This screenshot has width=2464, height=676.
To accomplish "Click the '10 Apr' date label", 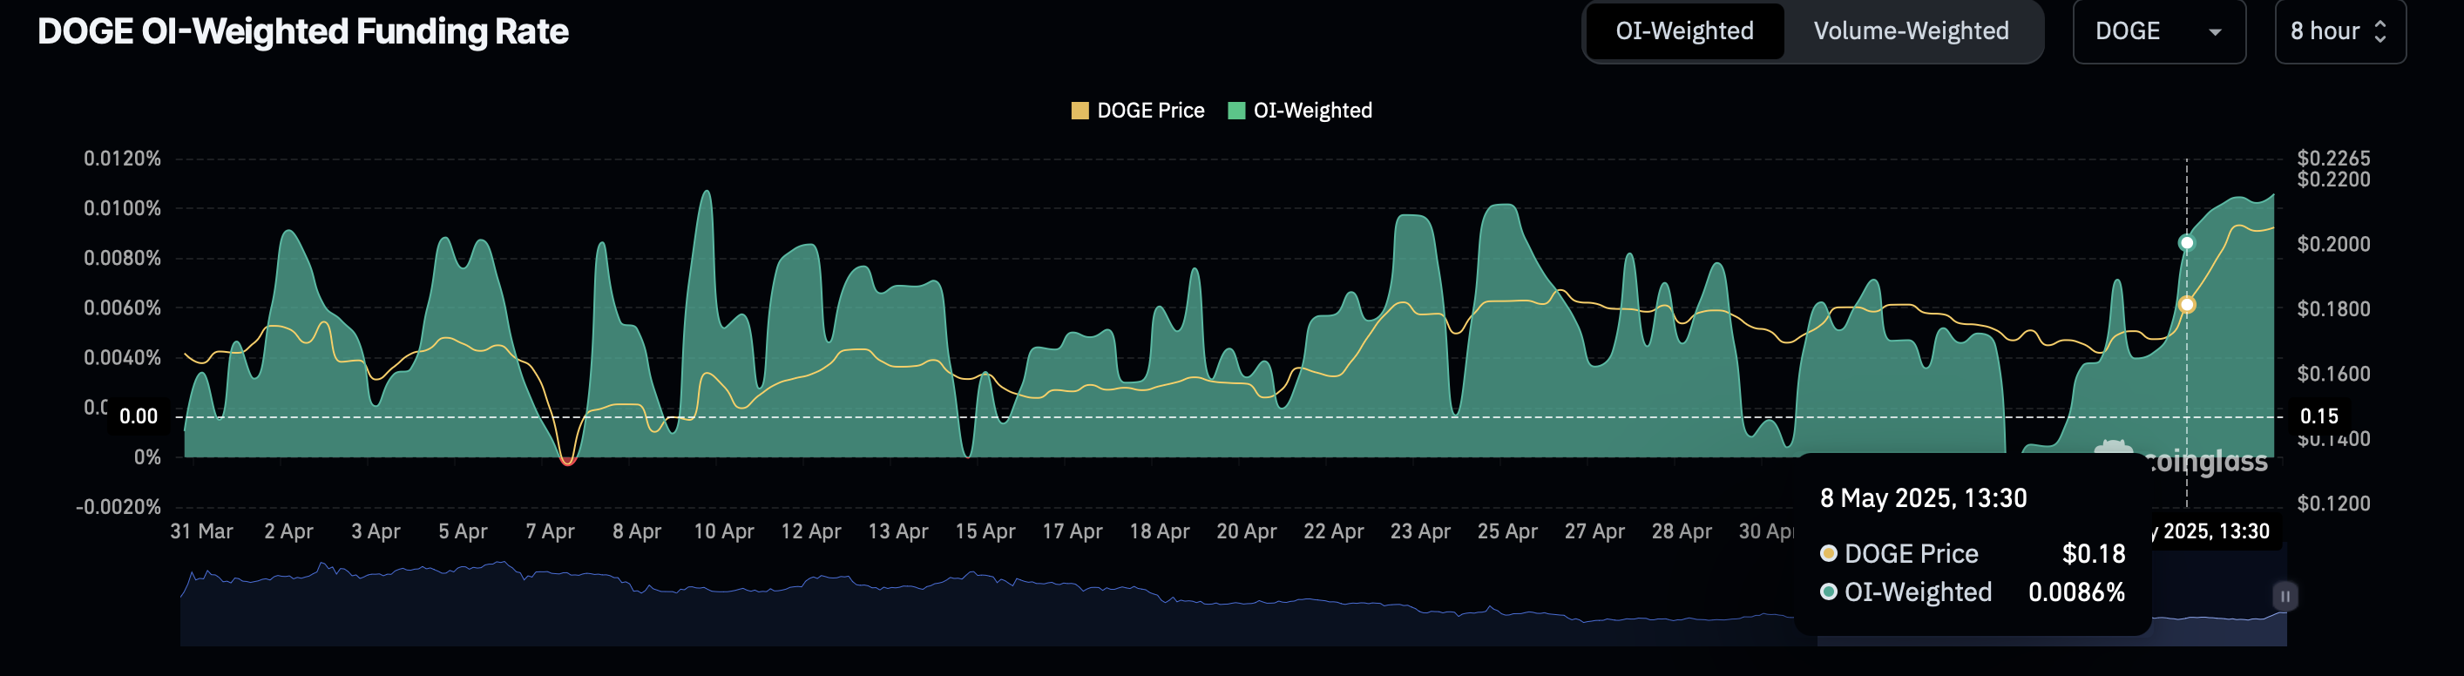I will [x=723, y=531].
